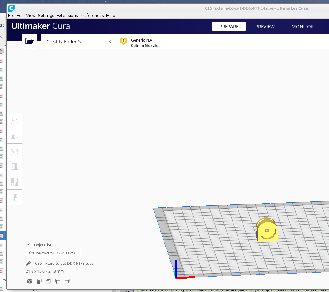This screenshot has width=329, height=292.
Task: Open the Settings menu
Action: (x=46, y=16)
